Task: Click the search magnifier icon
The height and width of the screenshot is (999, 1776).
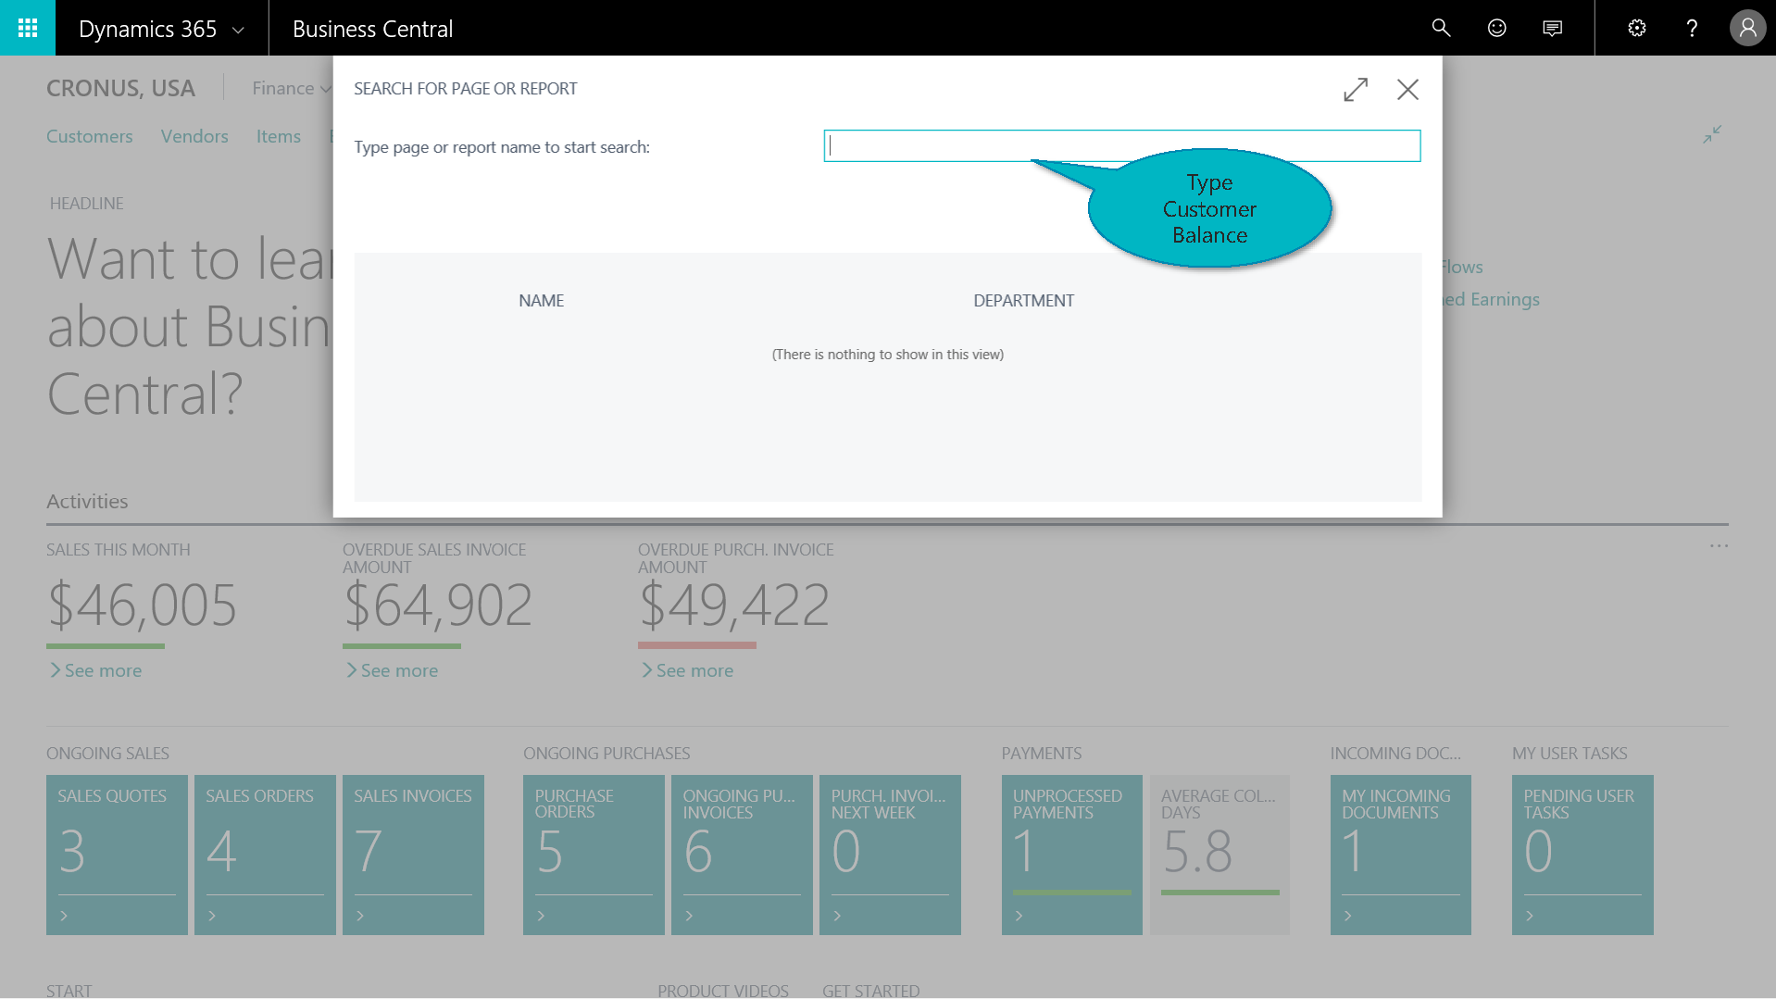Action: tap(1441, 28)
